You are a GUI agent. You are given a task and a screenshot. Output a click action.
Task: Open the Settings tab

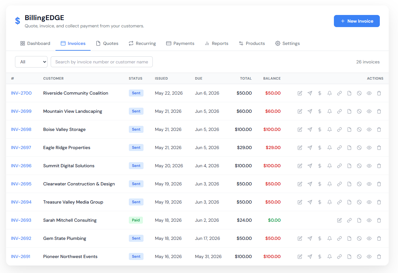coord(287,43)
